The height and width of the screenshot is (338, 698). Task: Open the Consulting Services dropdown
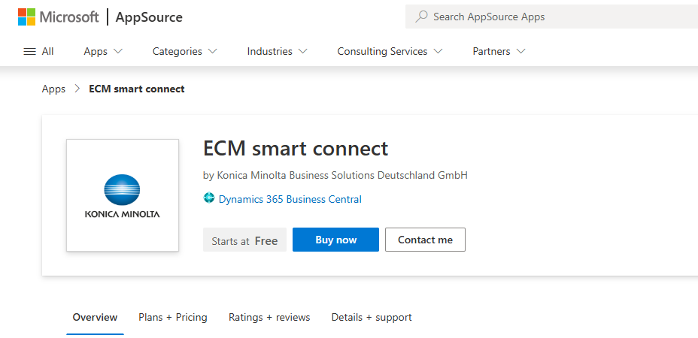390,51
